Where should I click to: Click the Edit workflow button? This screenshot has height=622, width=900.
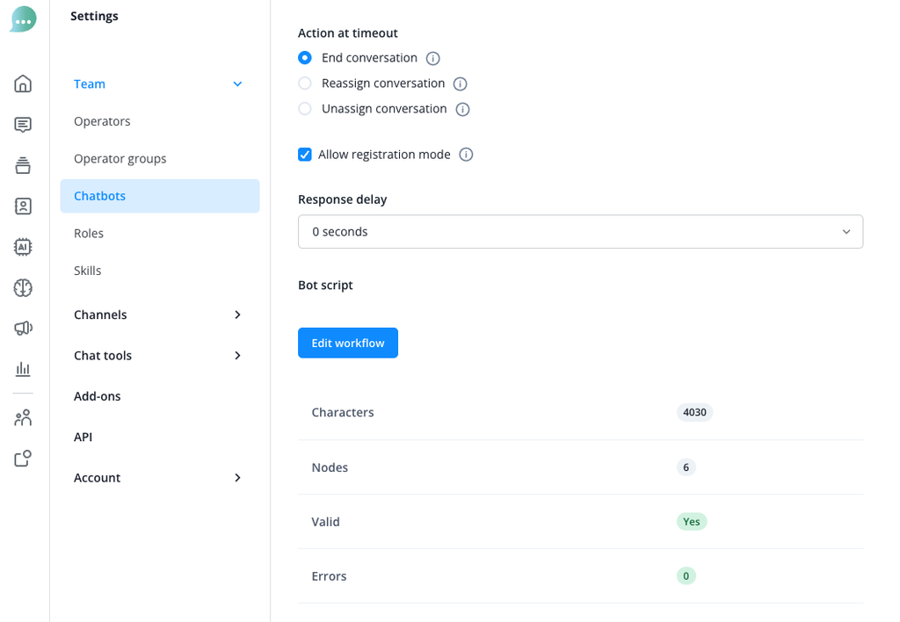[348, 343]
